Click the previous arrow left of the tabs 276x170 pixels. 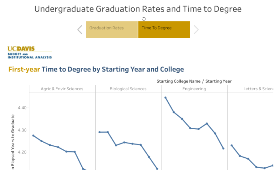click(79, 30)
